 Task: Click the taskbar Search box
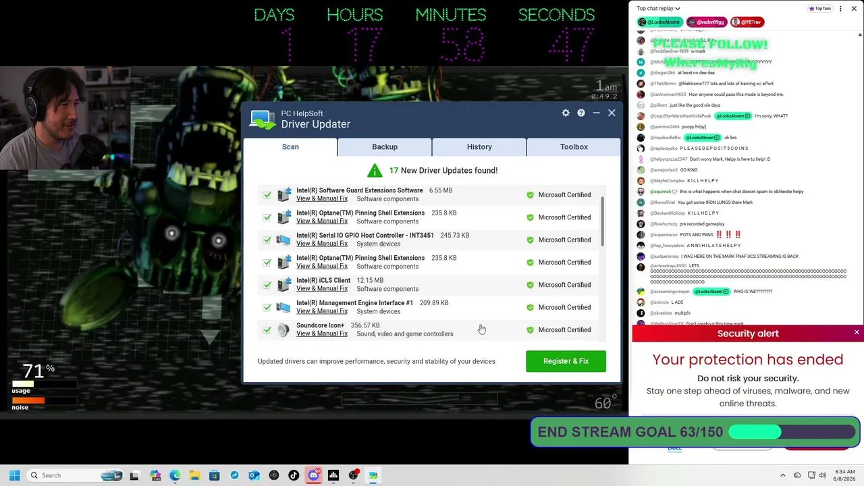(x=74, y=475)
